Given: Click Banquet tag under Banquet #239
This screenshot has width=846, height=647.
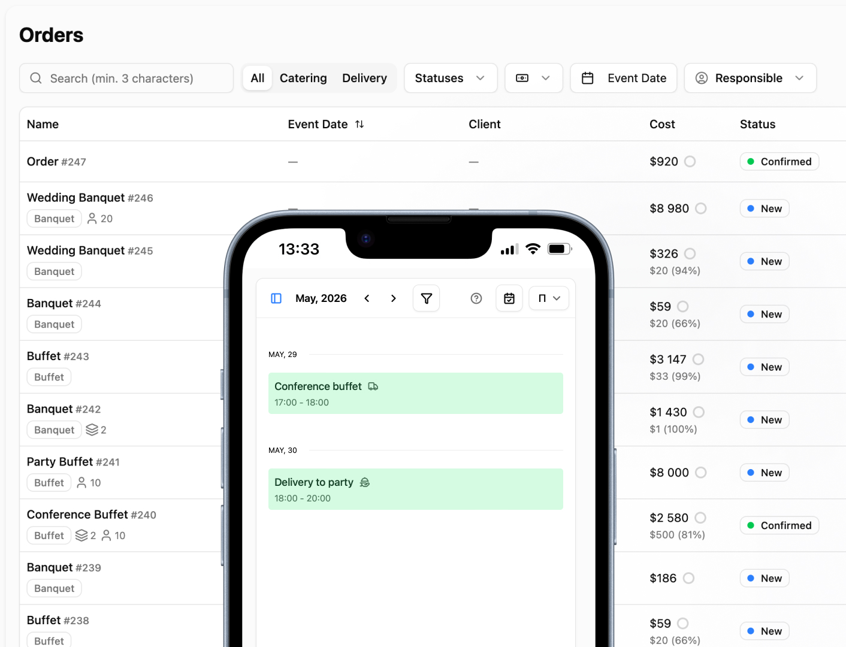Looking at the screenshot, I should pyautogui.click(x=55, y=588).
